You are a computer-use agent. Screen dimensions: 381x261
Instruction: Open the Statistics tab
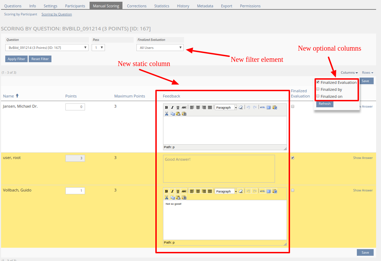pos(162,6)
